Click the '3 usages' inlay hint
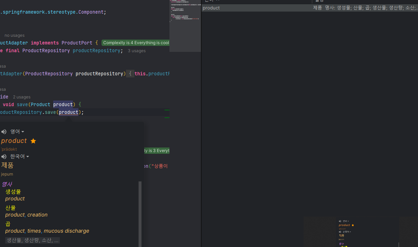The width and height of the screenshot is (418, 247). click(137, 51)
